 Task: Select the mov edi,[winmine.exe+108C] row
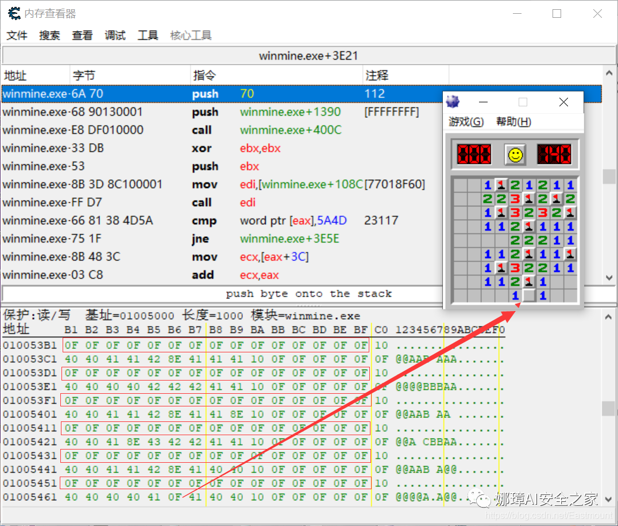(x=222, y=185)
